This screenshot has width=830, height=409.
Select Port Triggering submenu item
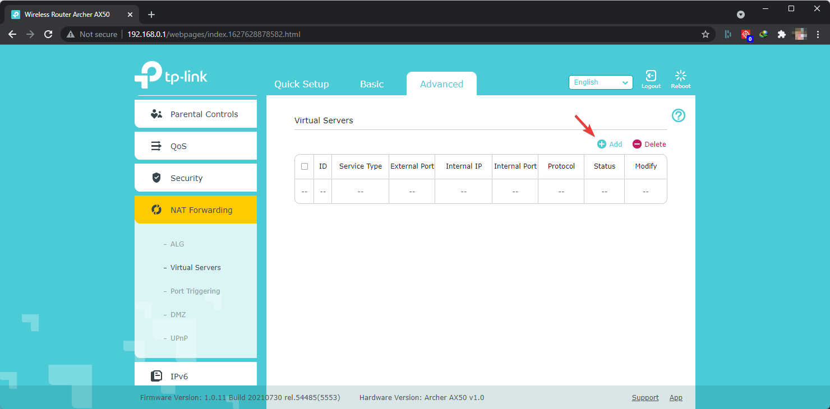coord(195,291)
